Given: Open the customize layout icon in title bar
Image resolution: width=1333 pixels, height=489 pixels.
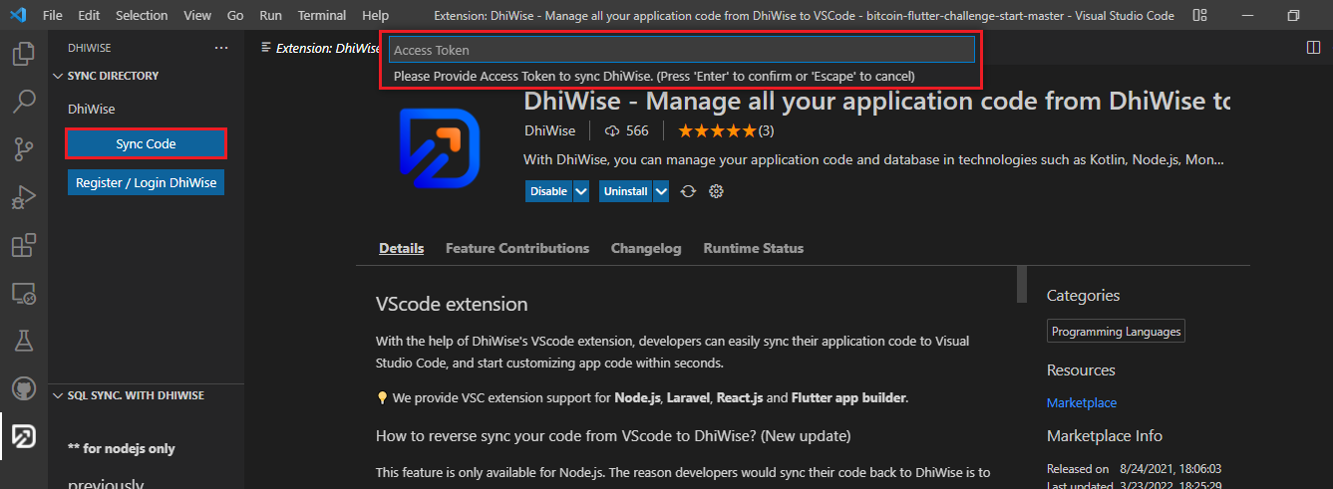Looking at the screenshot, I should 1199,16.
